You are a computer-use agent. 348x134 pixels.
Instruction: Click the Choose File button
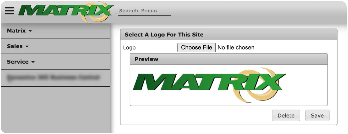(197, 48)
